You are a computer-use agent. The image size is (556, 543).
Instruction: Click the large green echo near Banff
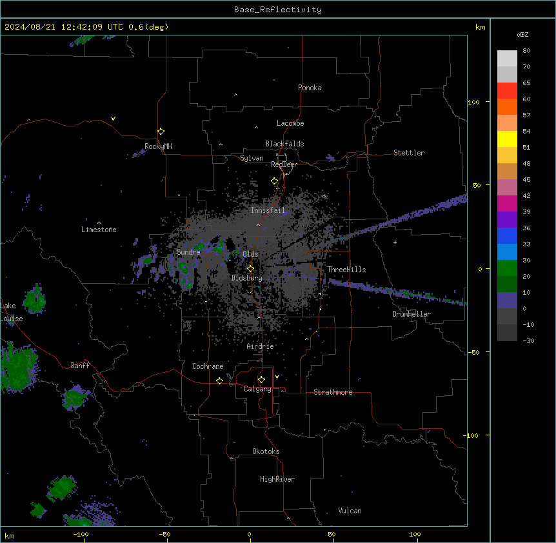(x=17, y=369)
